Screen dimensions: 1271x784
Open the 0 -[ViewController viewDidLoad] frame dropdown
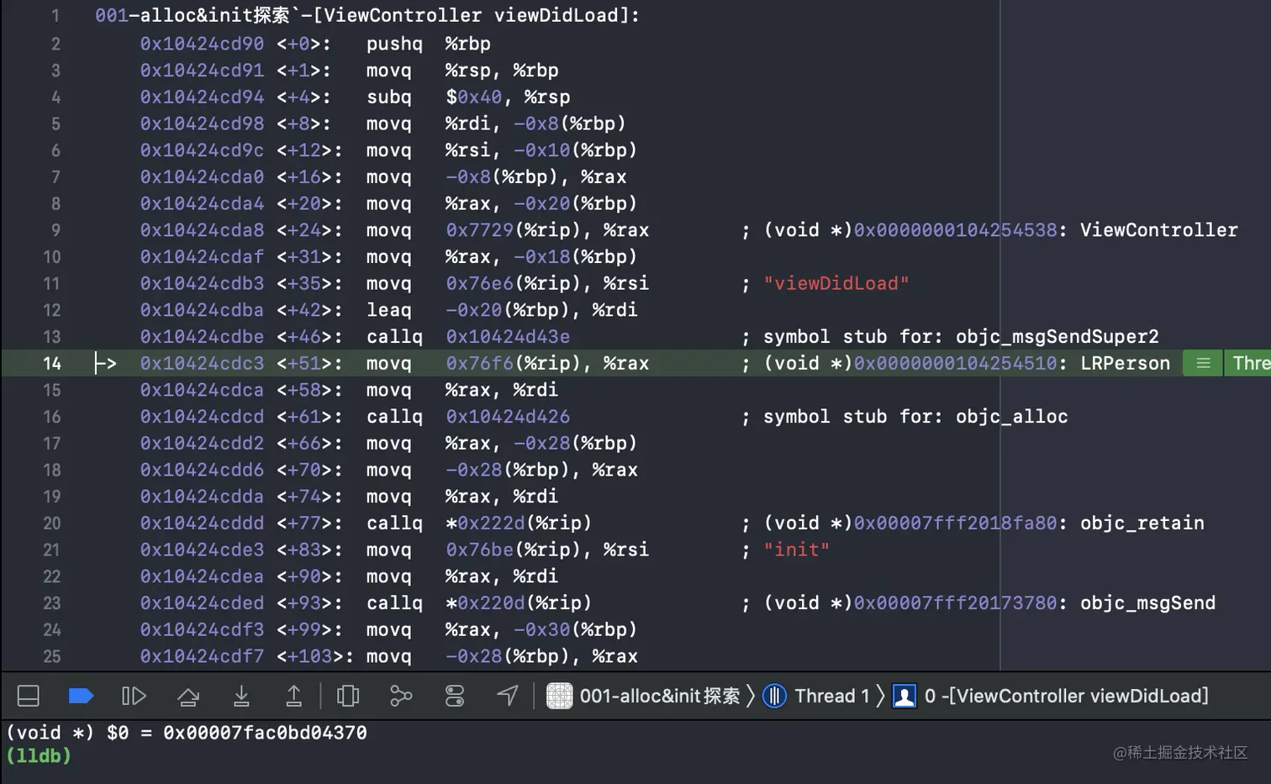pos(1066,696)
